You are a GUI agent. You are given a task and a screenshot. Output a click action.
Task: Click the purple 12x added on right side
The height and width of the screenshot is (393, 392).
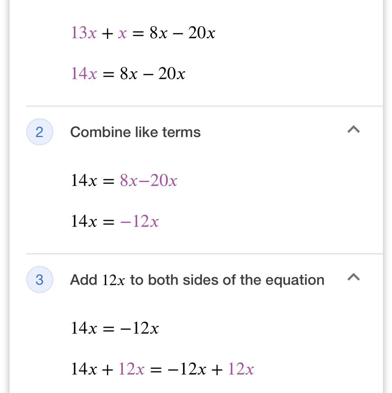[241, 369]
